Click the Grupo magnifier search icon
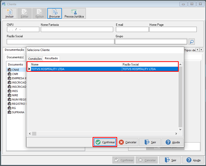Viewport: 206px width, 166px height. click(191, 42)
